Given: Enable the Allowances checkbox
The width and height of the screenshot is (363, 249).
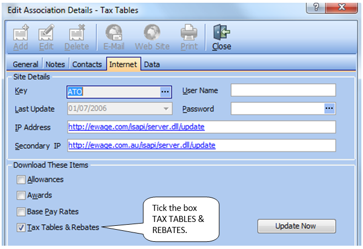Looking at the screenshot, I should pyautogui.click(x=21, y=179).
